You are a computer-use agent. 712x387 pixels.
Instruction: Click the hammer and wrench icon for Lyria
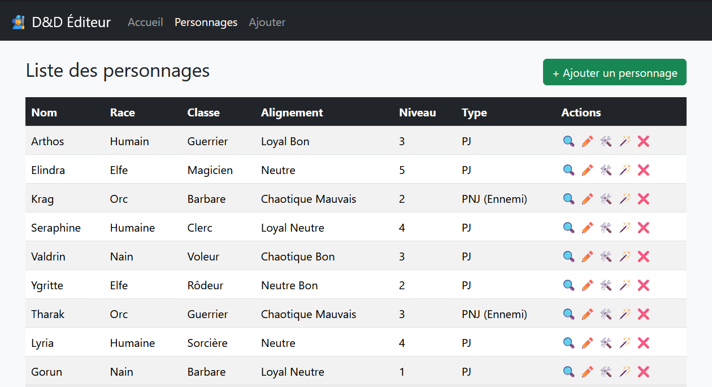tap(606, 343)
